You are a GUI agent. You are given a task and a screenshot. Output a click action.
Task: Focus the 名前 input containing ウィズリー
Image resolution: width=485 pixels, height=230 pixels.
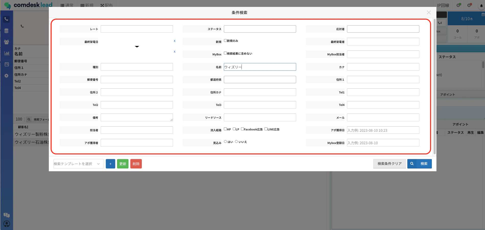click(260, 67)
